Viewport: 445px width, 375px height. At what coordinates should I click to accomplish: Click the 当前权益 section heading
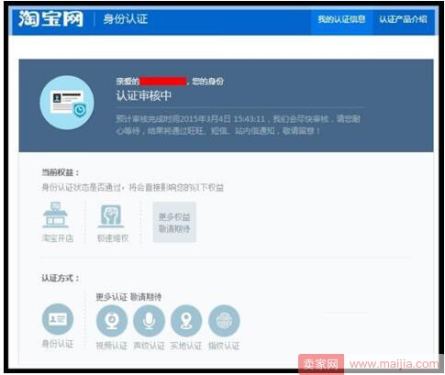coord(61,172)
